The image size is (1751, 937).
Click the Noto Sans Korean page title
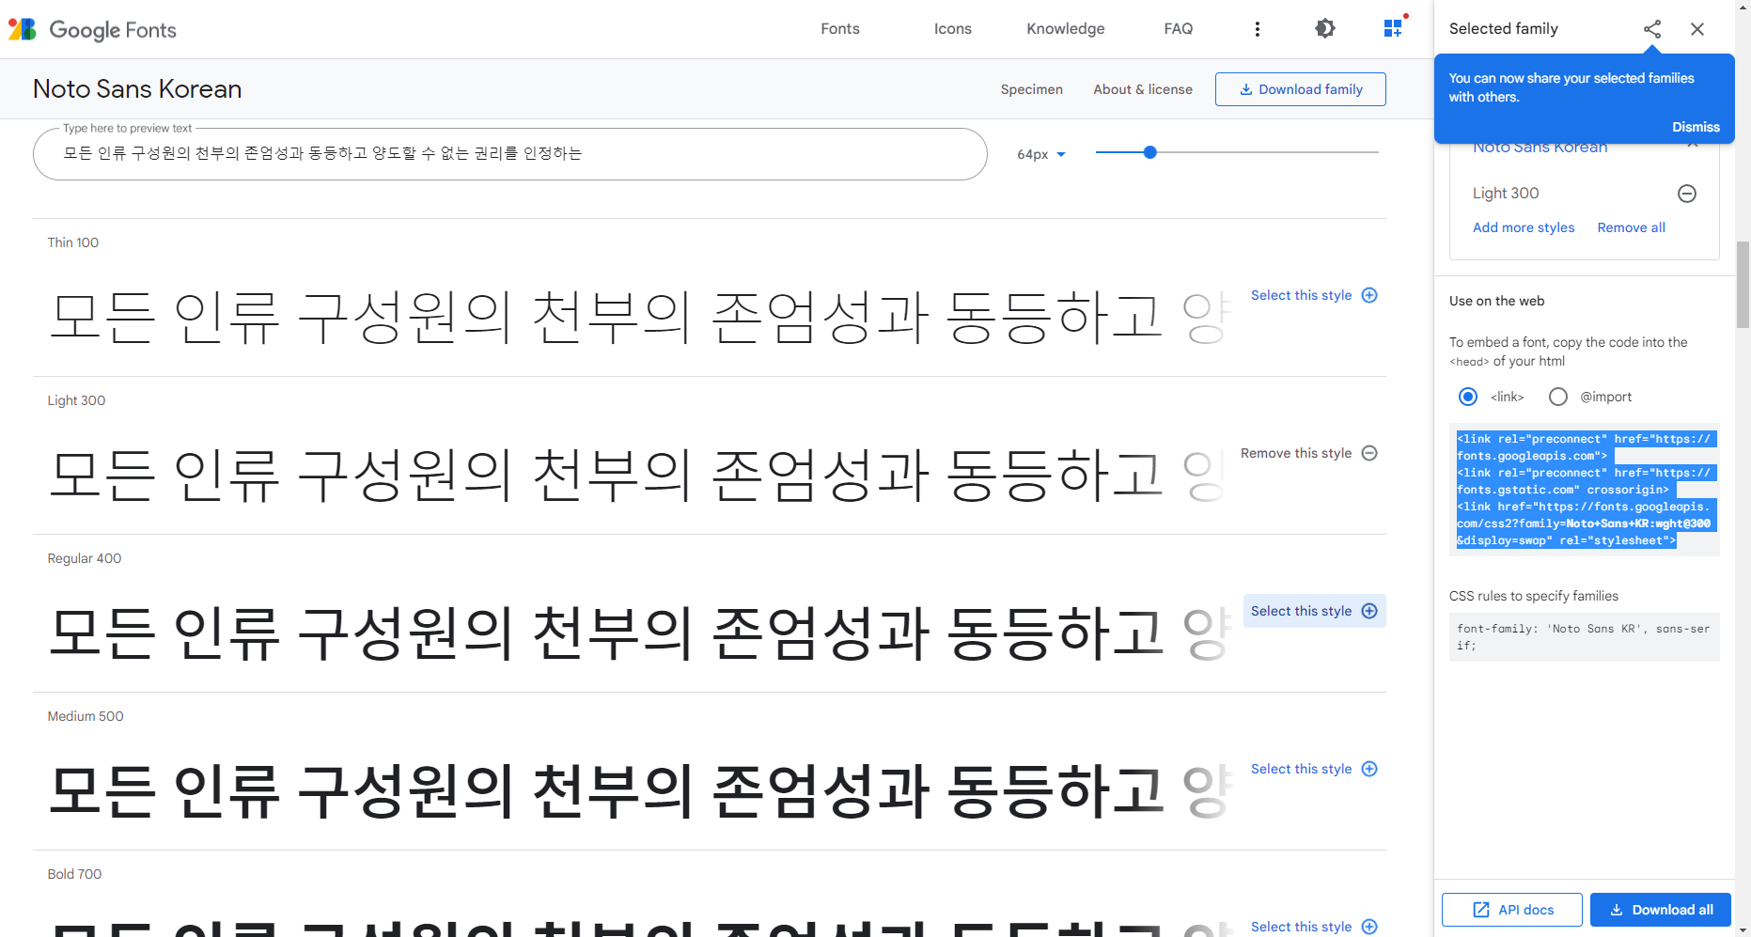[x=137, y=89]
